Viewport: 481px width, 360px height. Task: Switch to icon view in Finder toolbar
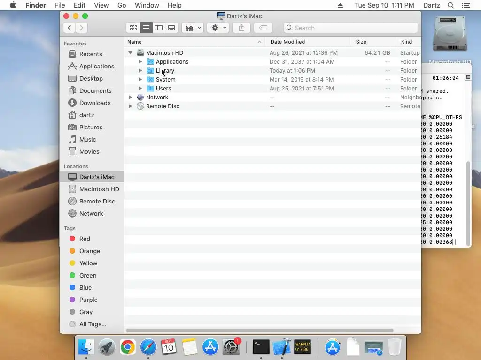tap(133, 28)
